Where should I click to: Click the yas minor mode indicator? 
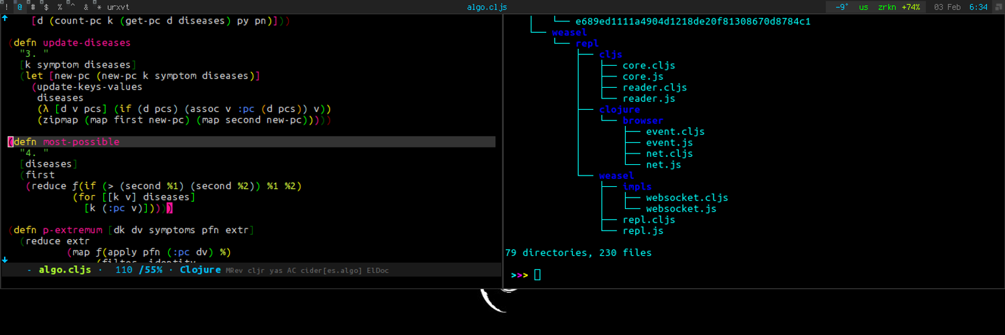(276, 271)
